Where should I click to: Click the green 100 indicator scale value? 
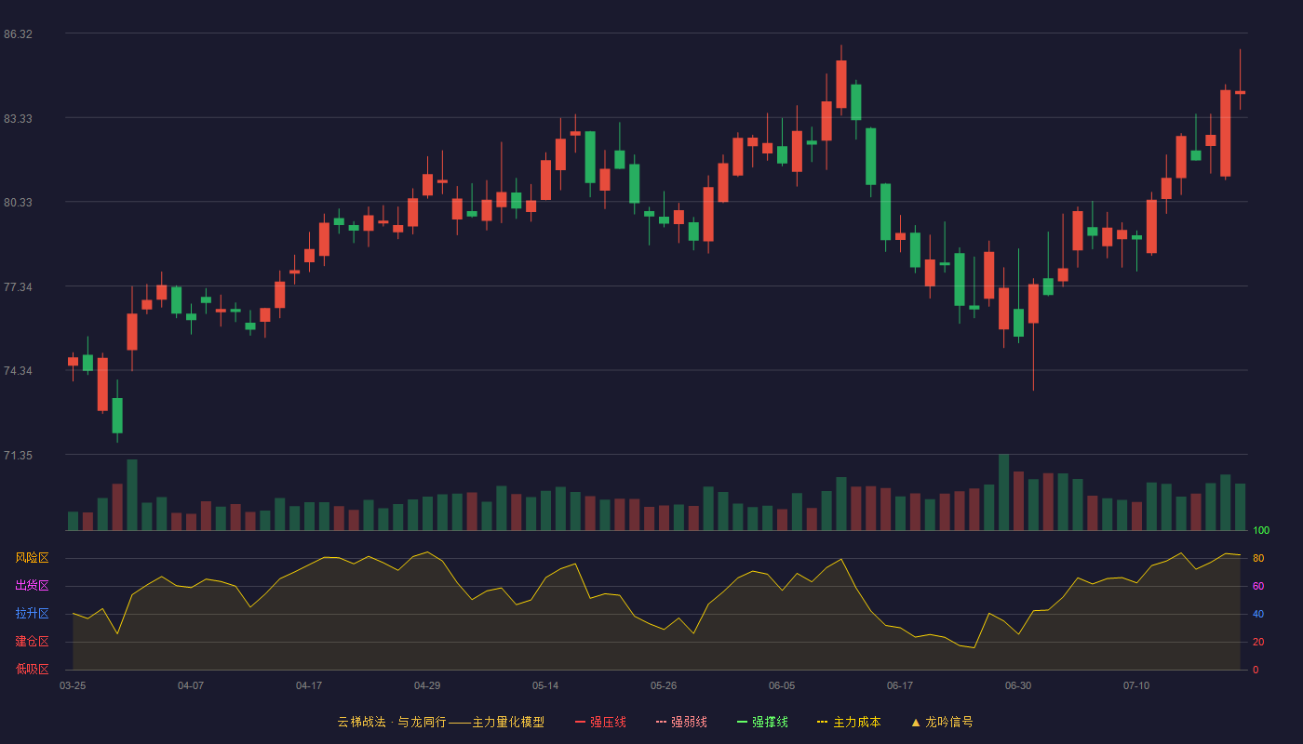pos(1261,530)
